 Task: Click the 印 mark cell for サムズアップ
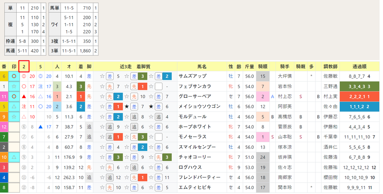(14, 76)
